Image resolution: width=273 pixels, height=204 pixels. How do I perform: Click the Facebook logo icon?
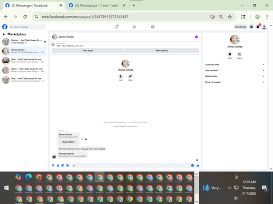pos(5,27)
